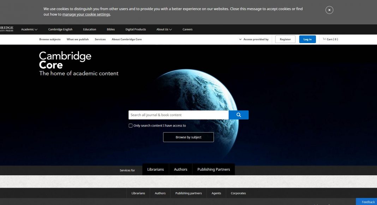Close the cookie notice banner

[x=329, y=10]
